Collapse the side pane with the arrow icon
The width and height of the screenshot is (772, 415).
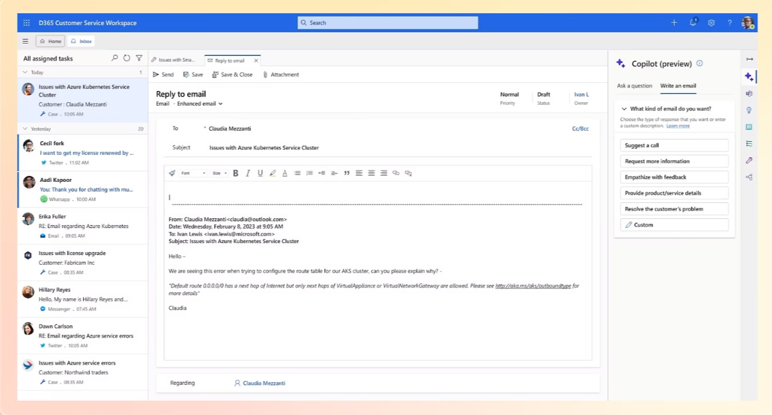(x=749, y=59)
